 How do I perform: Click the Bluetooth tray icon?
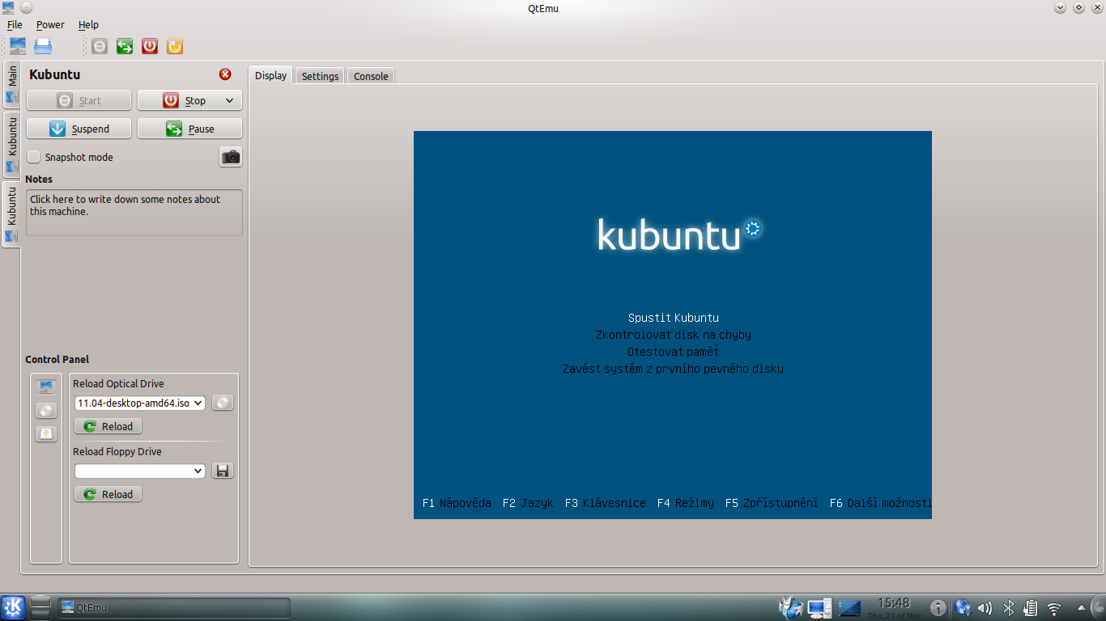(x=1009, y=608)
